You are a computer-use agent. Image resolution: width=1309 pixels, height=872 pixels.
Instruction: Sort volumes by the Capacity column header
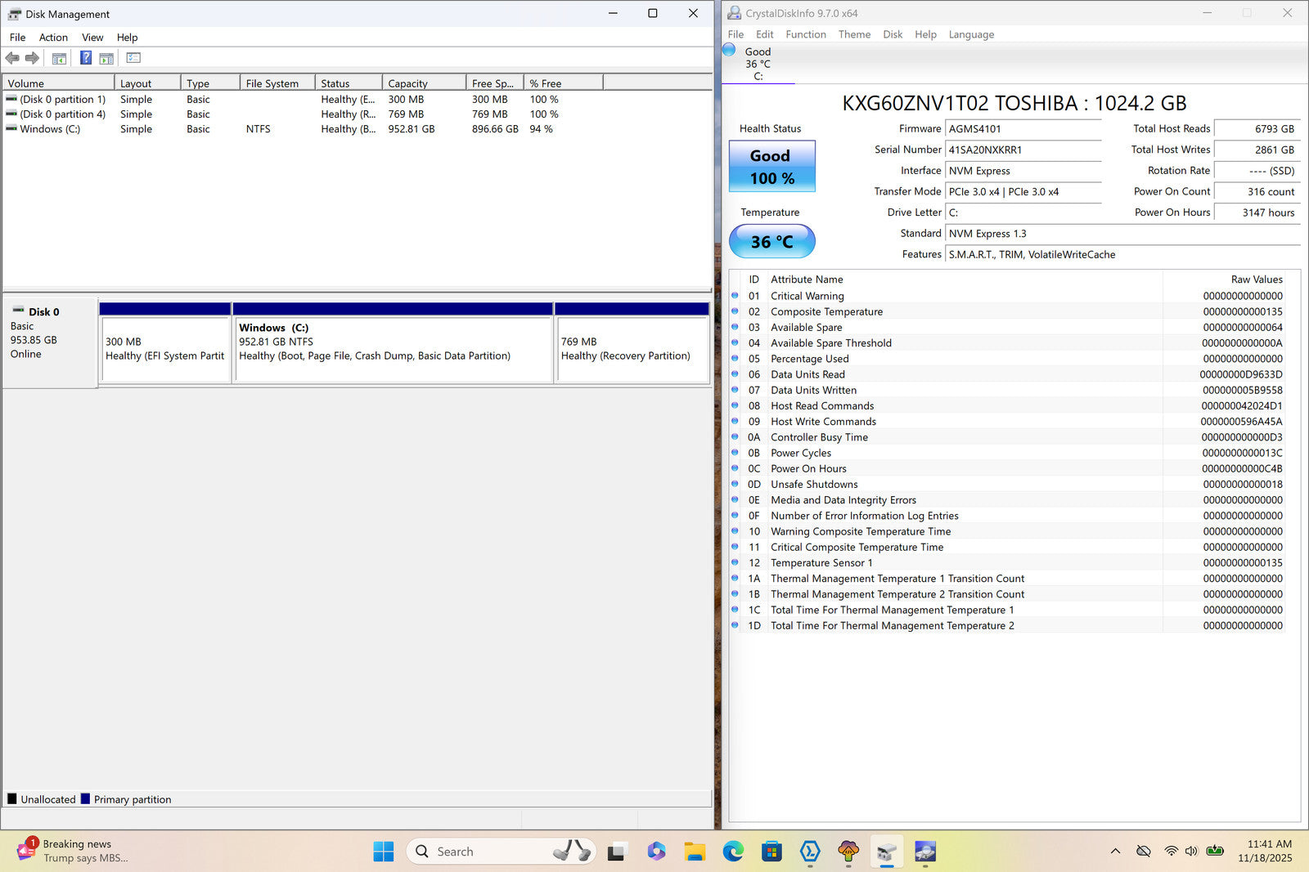423,83
